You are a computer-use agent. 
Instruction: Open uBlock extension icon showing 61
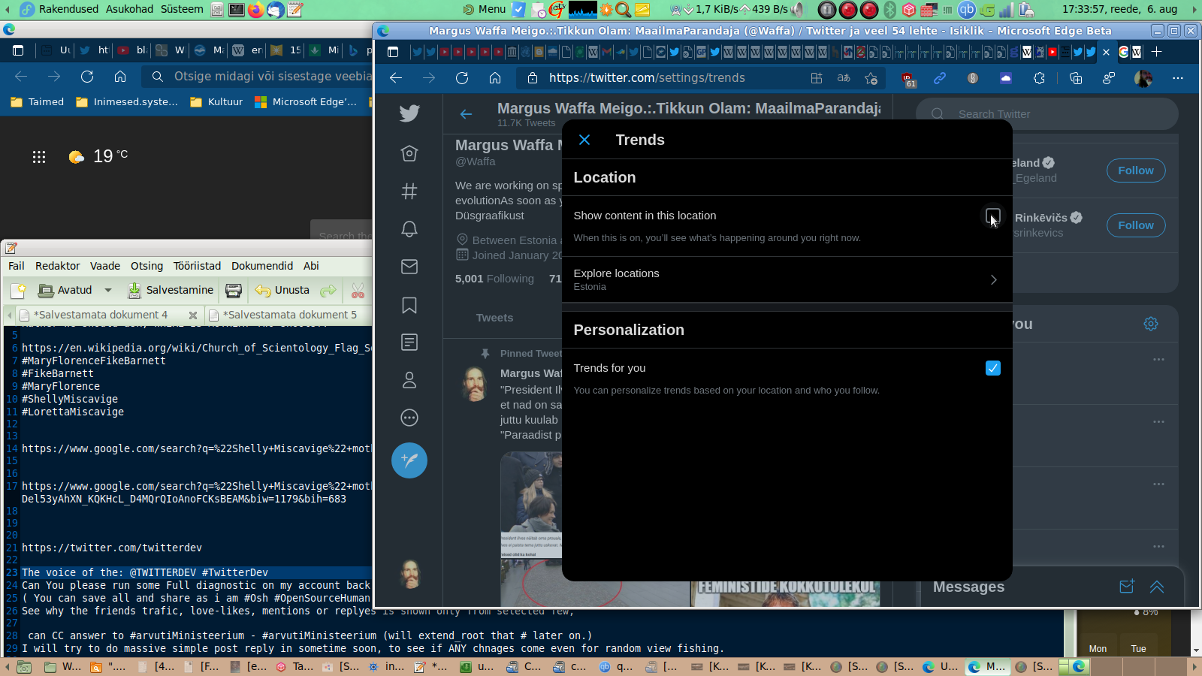point(908,79)
